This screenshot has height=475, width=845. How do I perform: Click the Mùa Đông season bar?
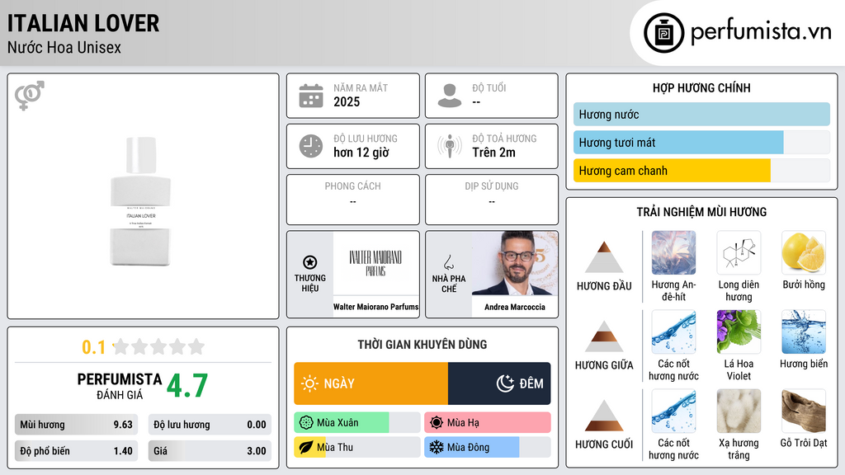pyautogui.click(x=488, y=448)
